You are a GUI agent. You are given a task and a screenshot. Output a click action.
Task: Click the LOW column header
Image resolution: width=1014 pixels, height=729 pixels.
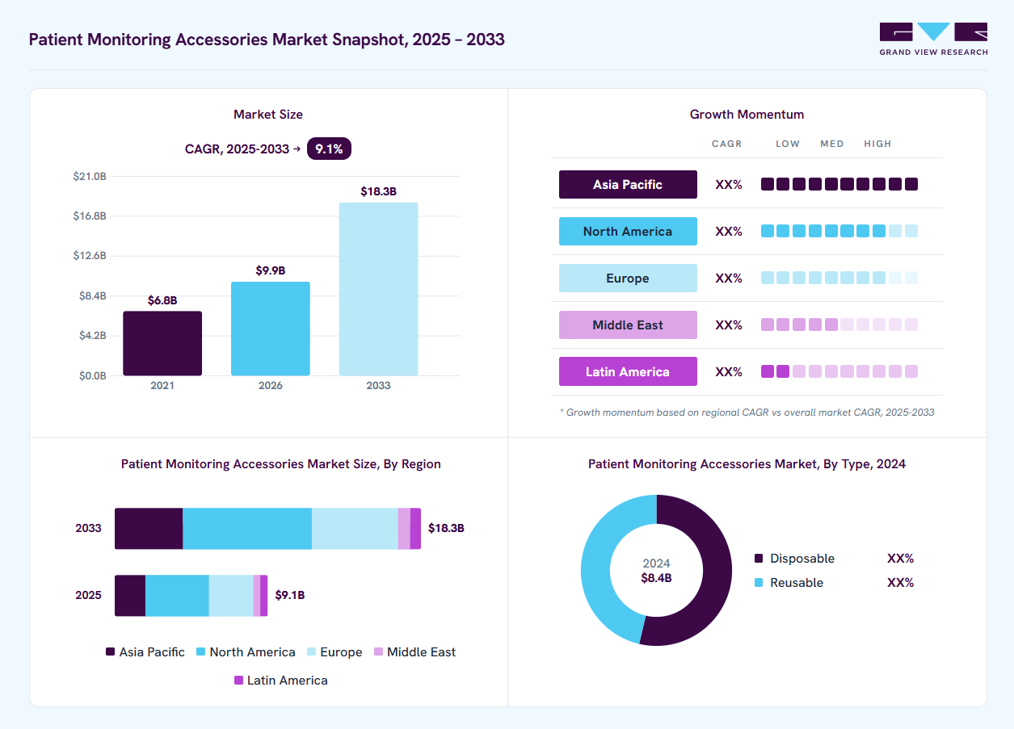pyautogui.click(x=788, y=144)
